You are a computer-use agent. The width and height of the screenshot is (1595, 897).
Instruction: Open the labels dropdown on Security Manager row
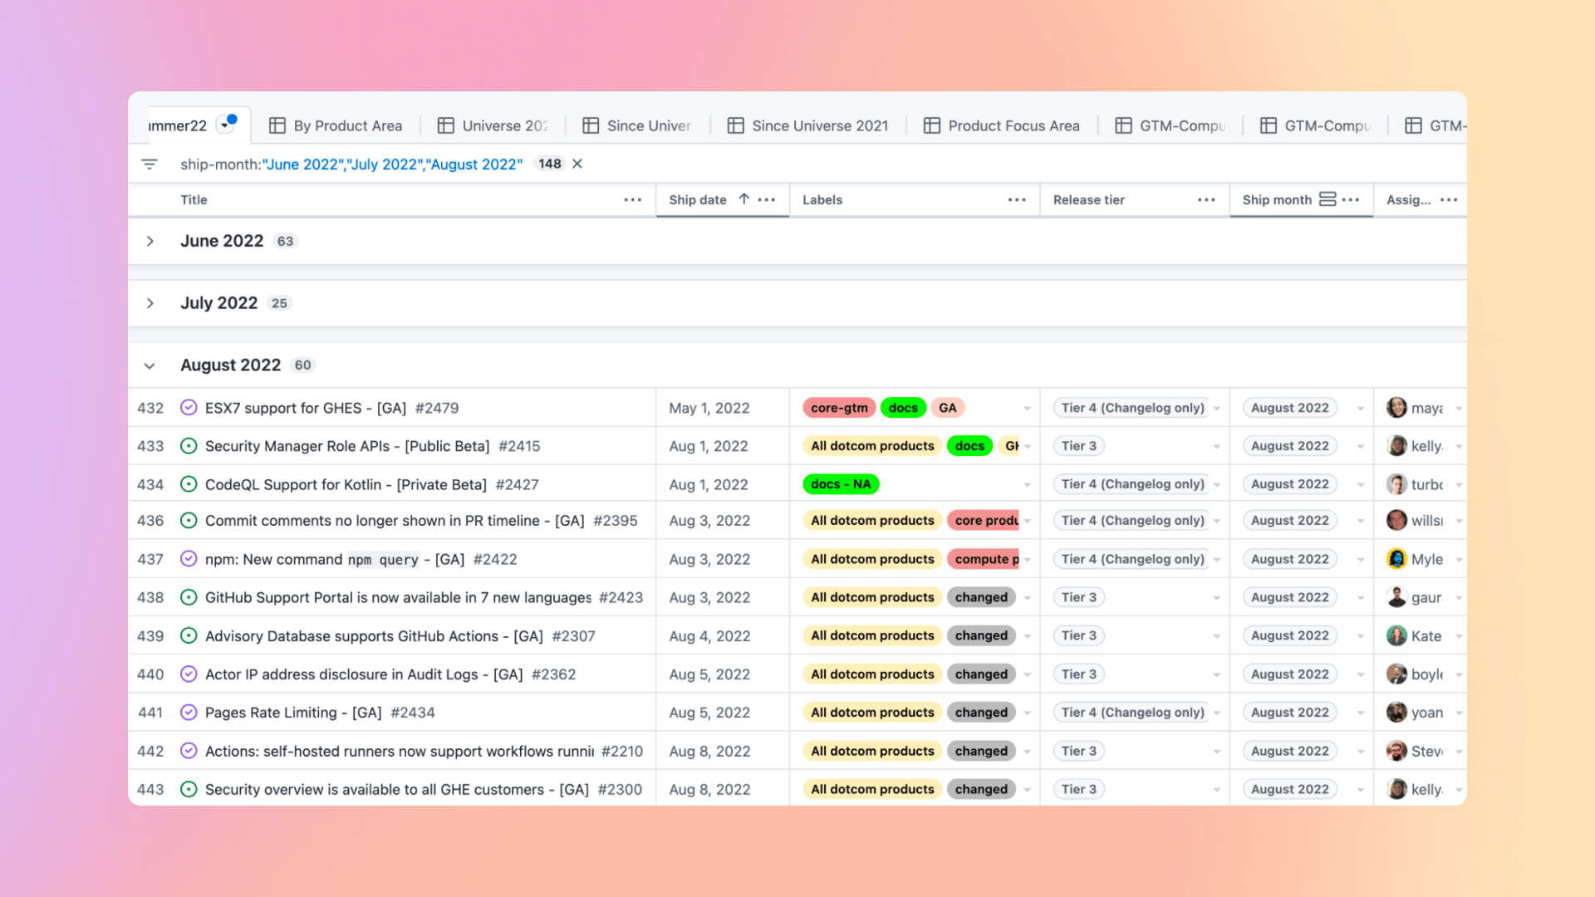pyautogui.click(x=1028, y=446)
